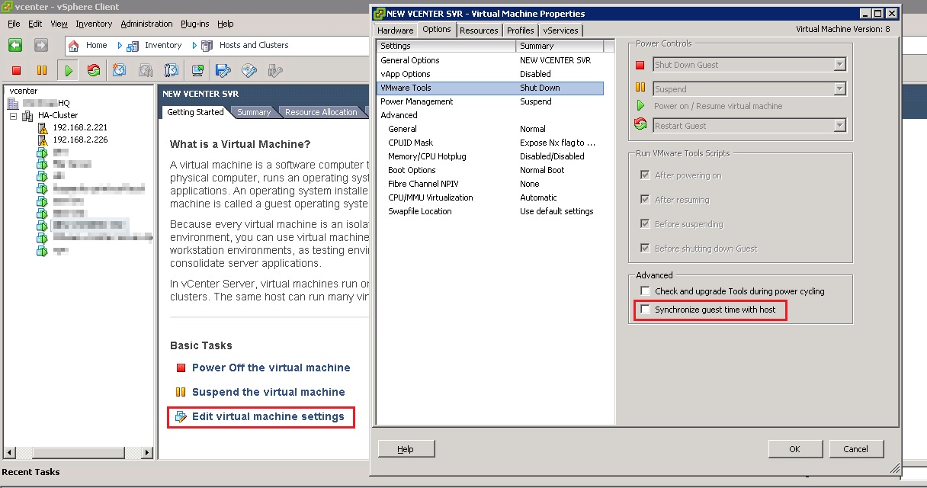The image size is (927, 488).
Task: Open the Summary tab of NEW VCENTER SVR
Action: coord(254,112)
